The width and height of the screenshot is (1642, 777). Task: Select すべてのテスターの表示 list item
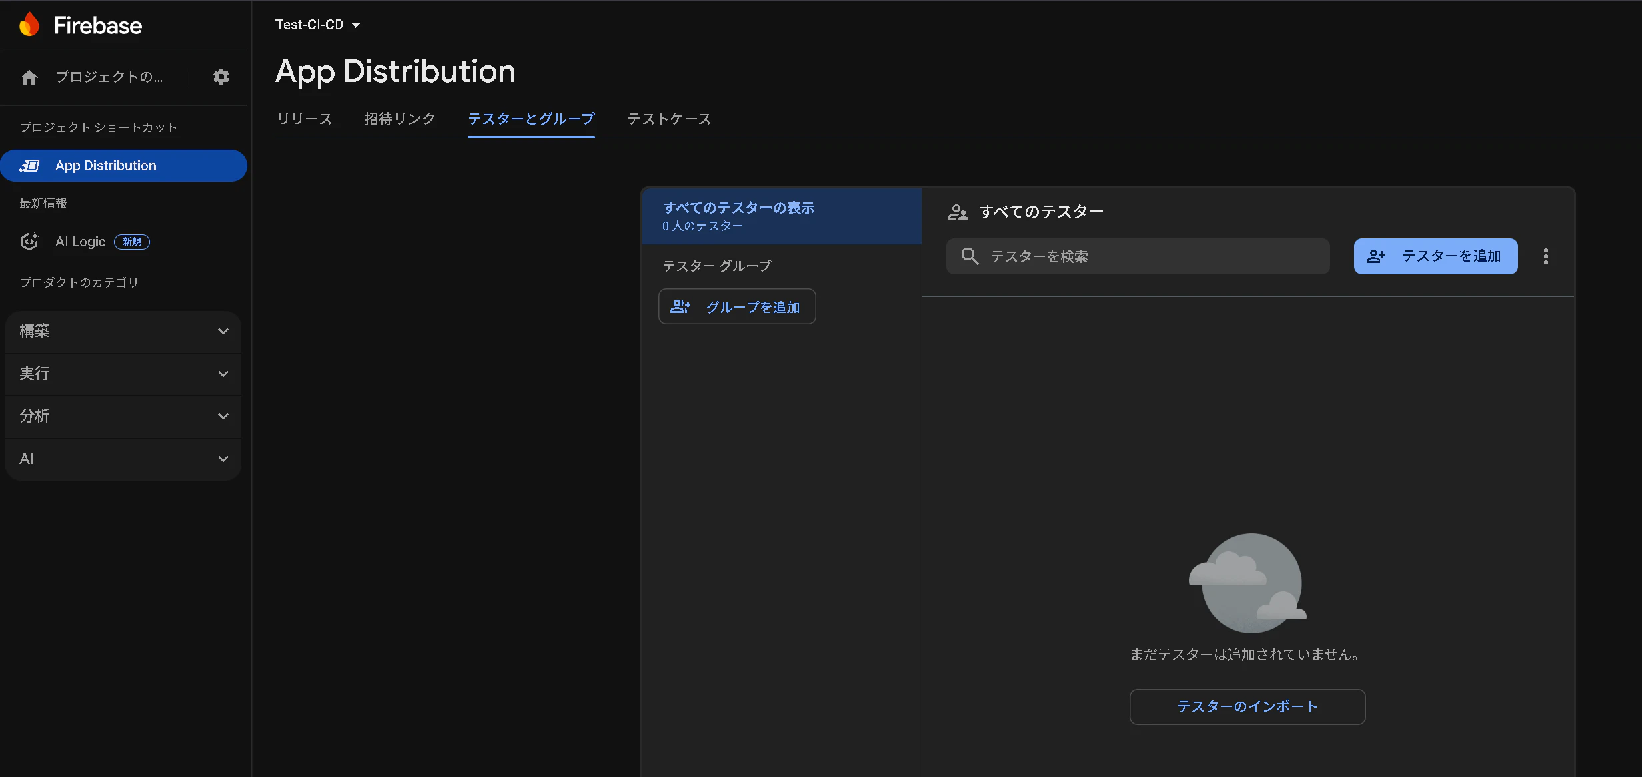coord(782,216)
